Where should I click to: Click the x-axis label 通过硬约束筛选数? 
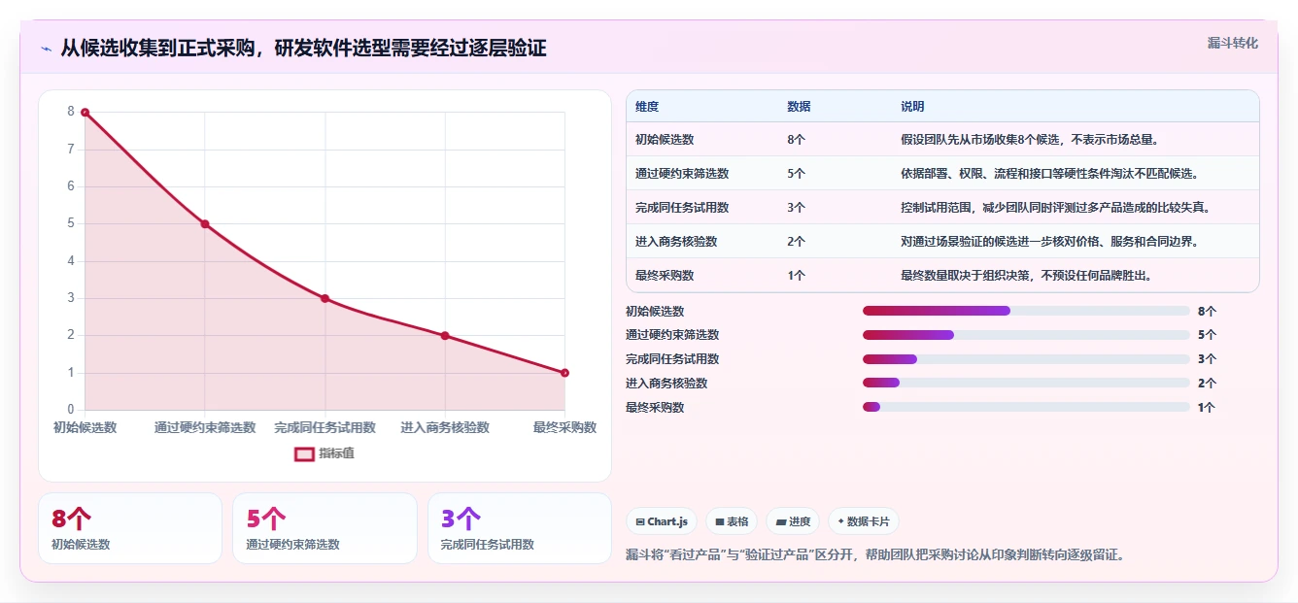click(x=205, y=427)
